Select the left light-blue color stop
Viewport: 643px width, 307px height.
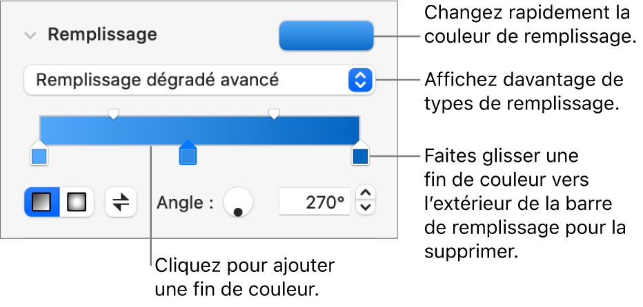[39, 158]
